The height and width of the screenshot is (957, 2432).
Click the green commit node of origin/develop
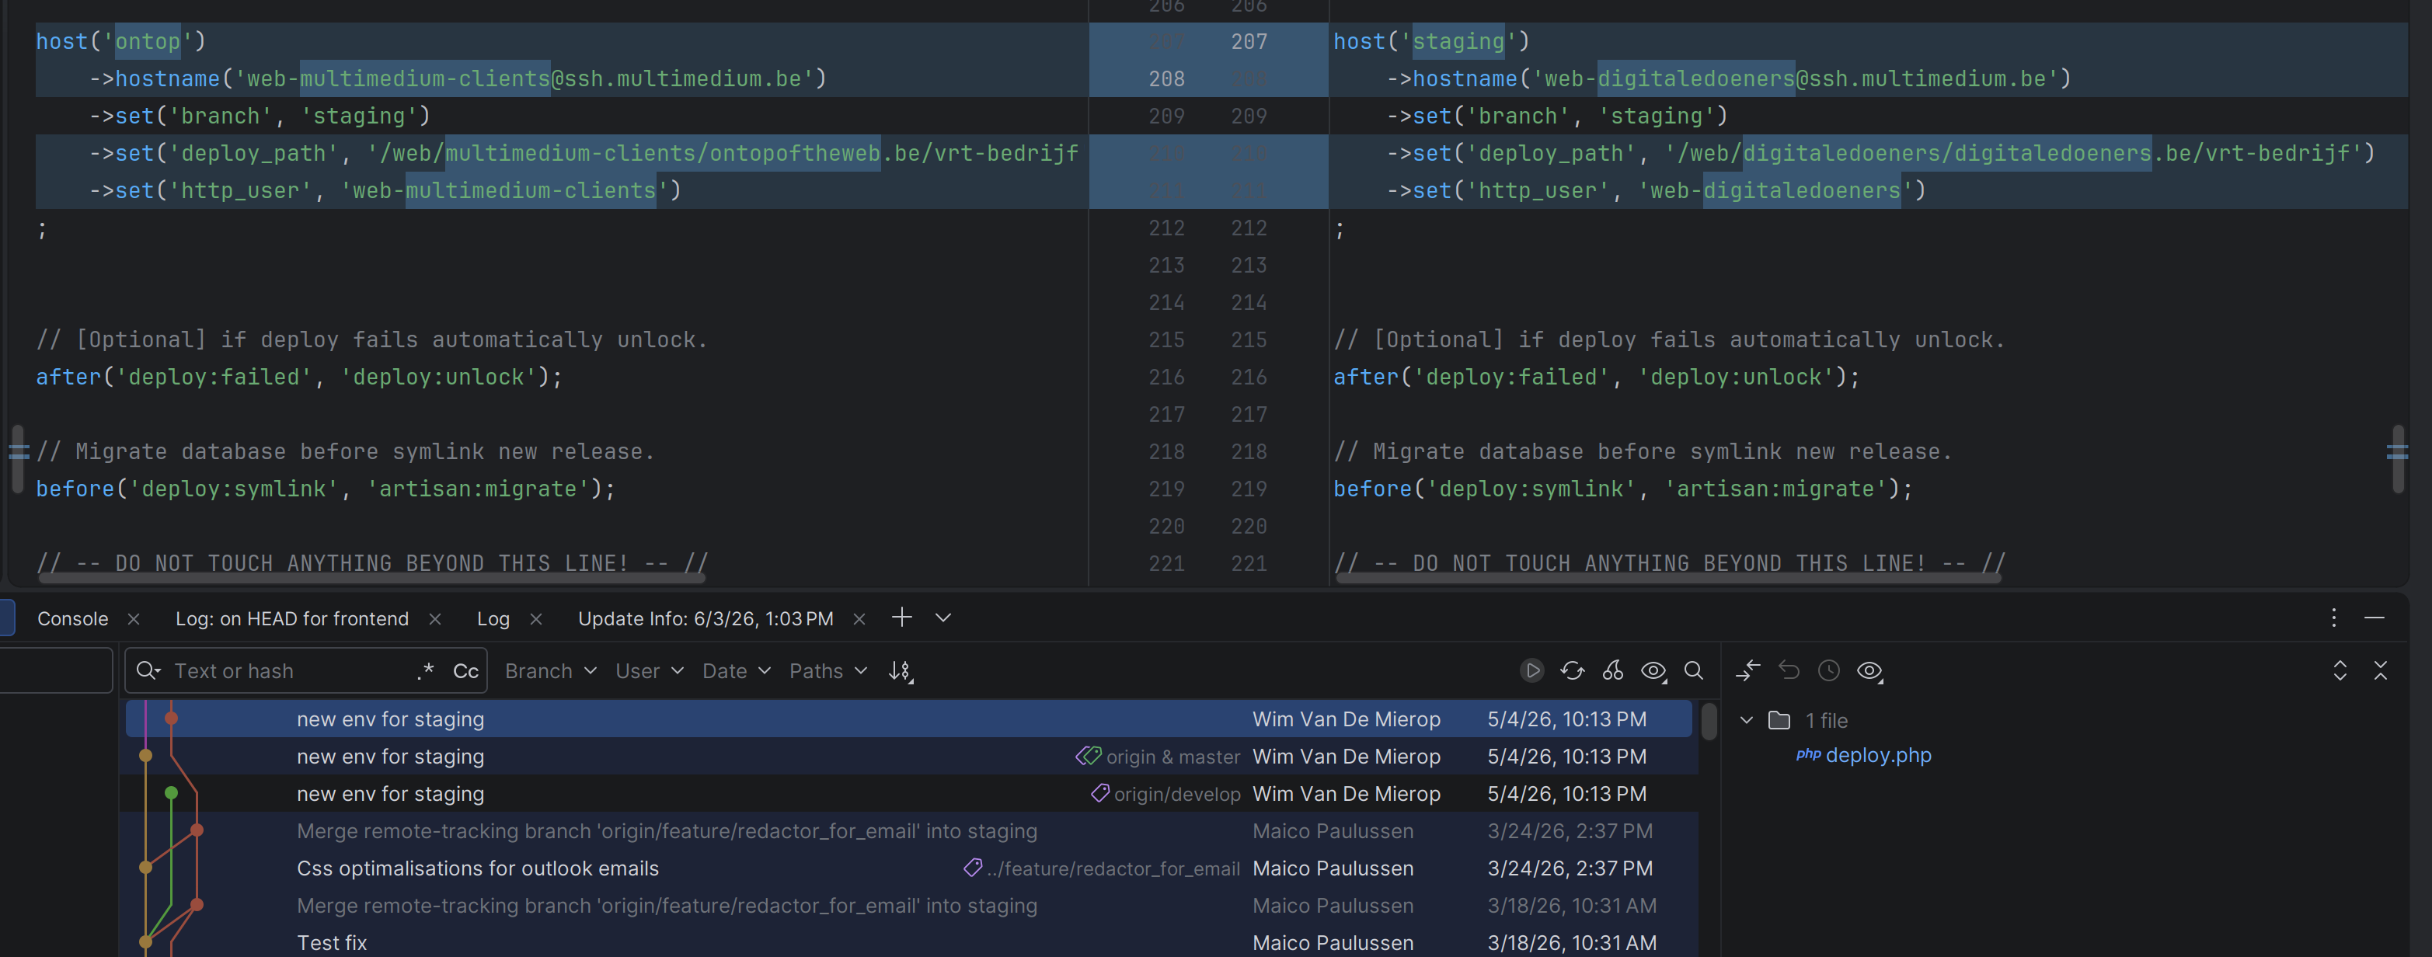pos(171,793)
